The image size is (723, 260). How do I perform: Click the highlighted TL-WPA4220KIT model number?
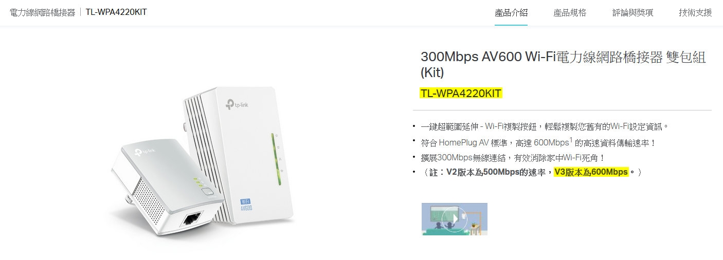[x=461, y=94]
